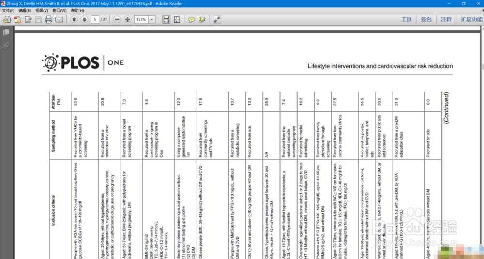The width and height of the screenshot is (484, 259).
Task: Click the vertical scrollbar thumb
Action: pos(482,67)
